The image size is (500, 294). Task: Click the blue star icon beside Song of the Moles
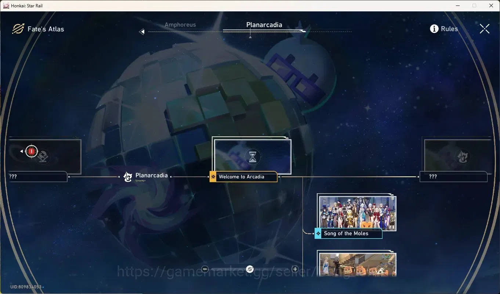tap(318, 233)
